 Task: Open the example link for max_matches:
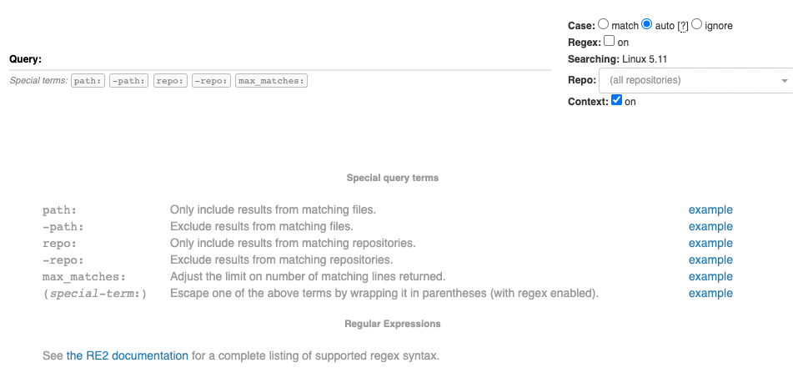click(x=710, y=277)
